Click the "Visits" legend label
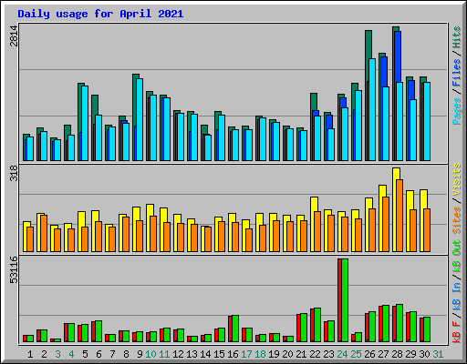 tap(457, 179)
